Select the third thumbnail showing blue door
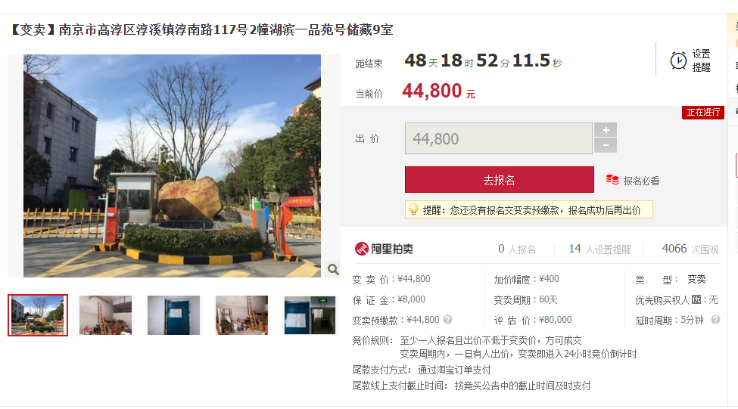This screenshot has height=409, width=738. (173, 315)
